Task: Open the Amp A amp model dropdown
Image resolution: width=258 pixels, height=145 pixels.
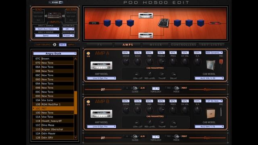Action: (101, 78)
